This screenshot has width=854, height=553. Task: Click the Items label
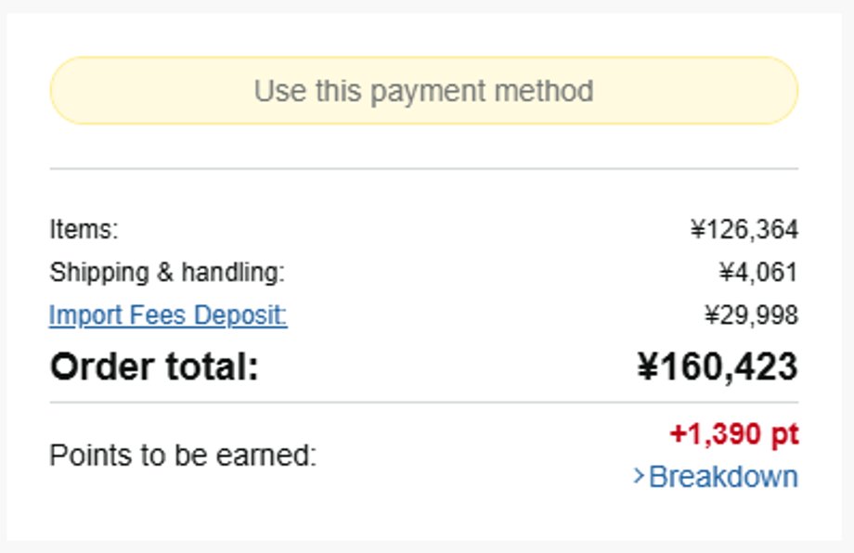(84, 229)
